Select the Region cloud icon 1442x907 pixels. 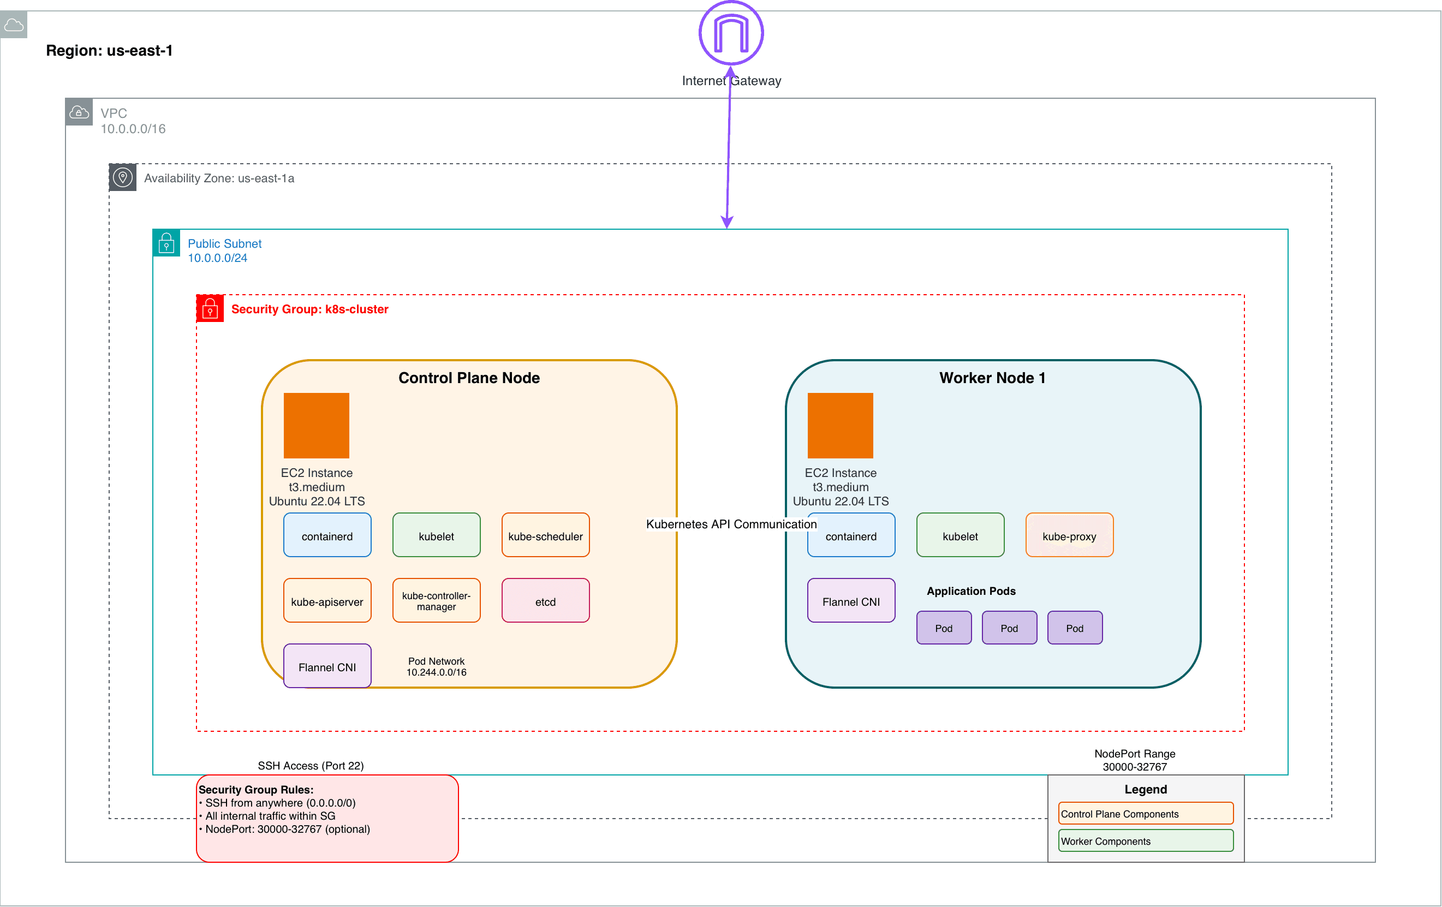point(13,25)
